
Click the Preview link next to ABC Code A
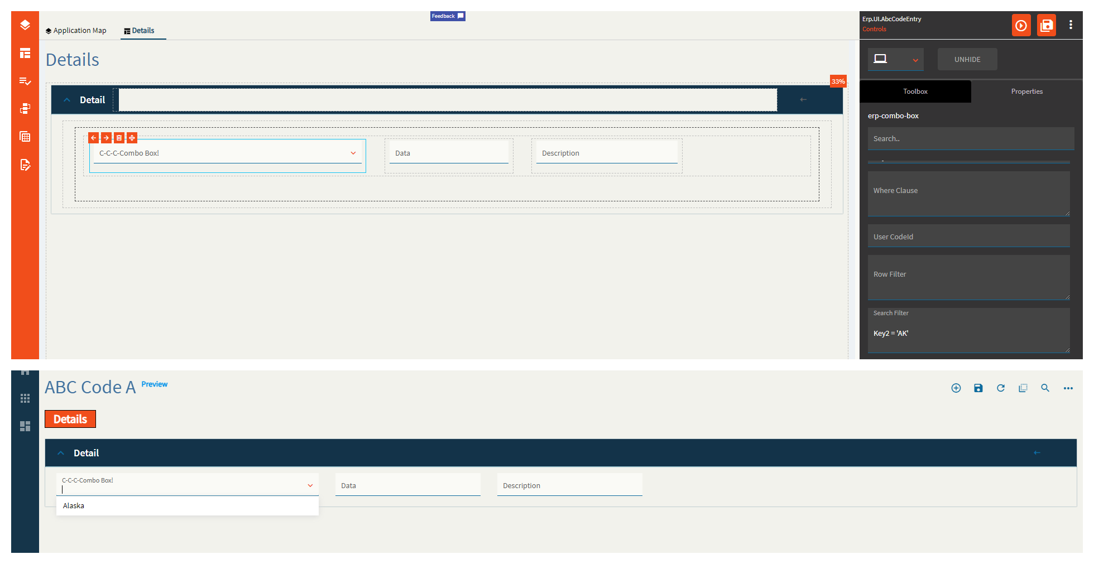pos(155,384)
